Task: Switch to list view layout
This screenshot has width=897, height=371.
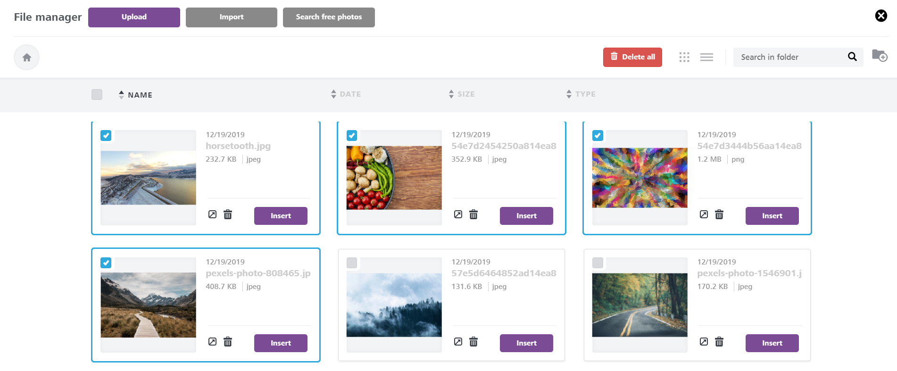Action: tap(706, 57)
